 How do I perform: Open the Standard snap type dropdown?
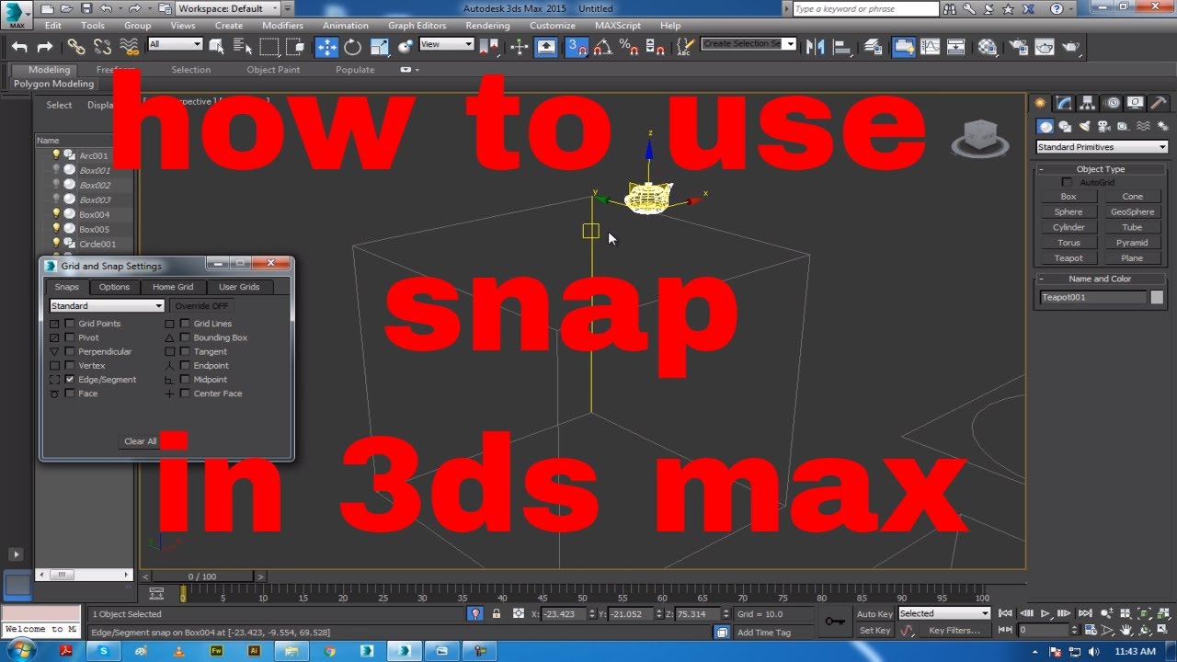tap(107, 305)
